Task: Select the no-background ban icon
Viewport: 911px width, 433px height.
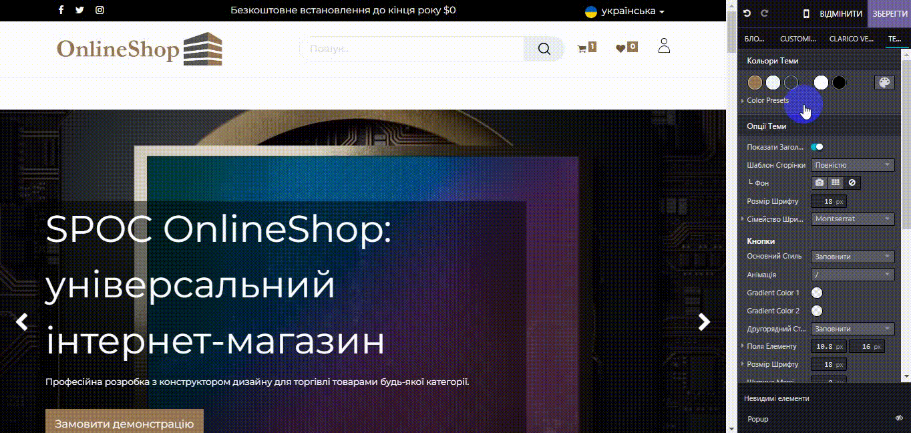Action: [852, 182]
